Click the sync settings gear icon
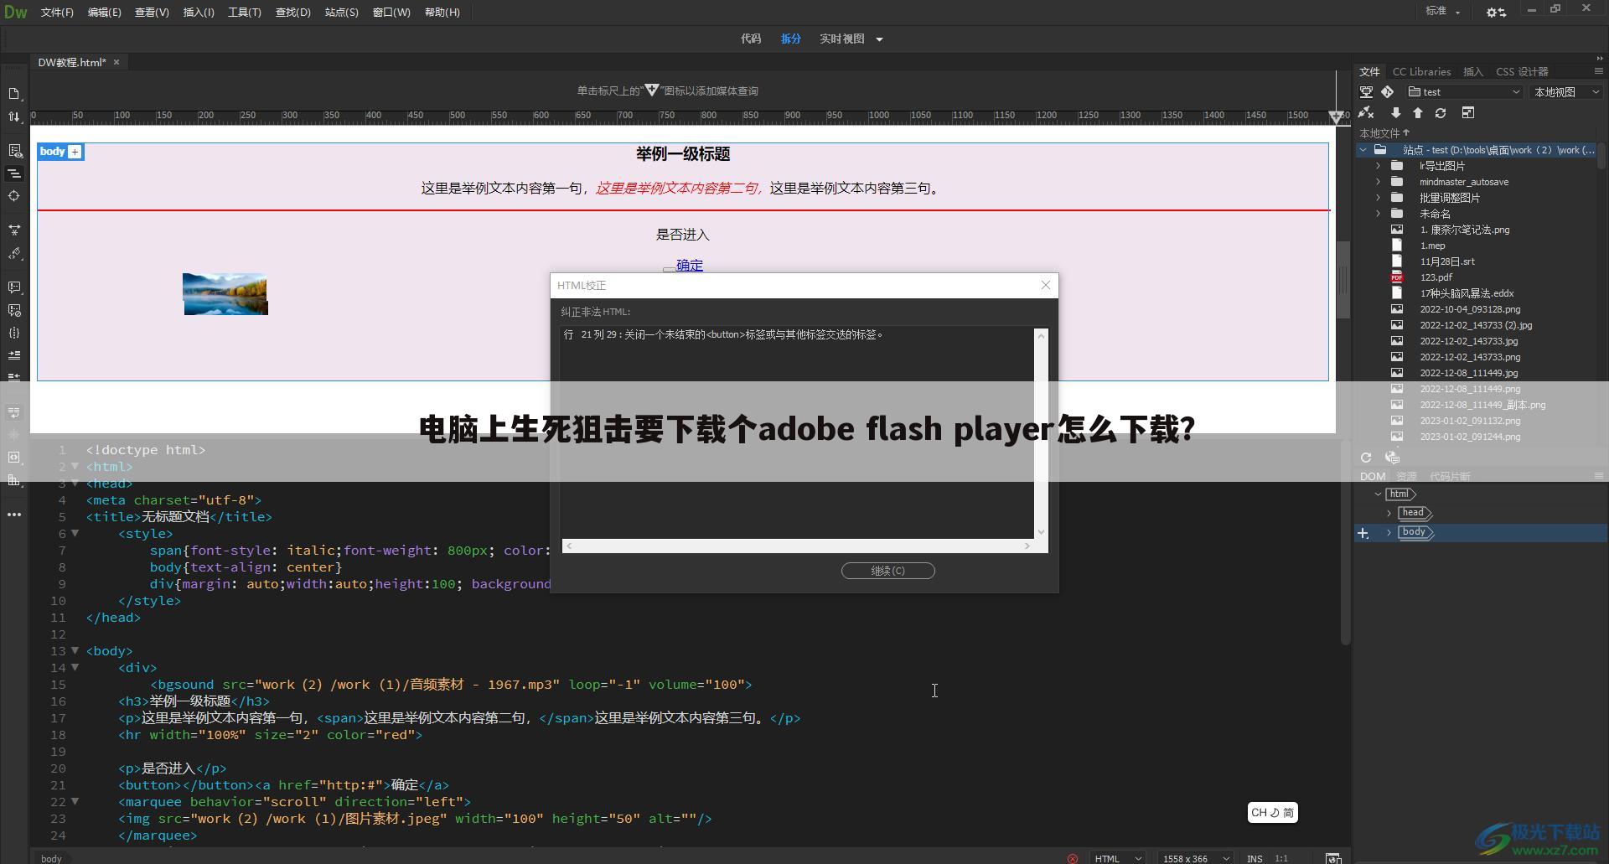 point(1496,12)
